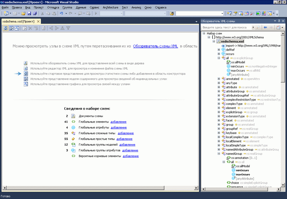Click the Bottom-to-Top layout icon
Viewport: 287px width, 199px height.
point(68,28)
